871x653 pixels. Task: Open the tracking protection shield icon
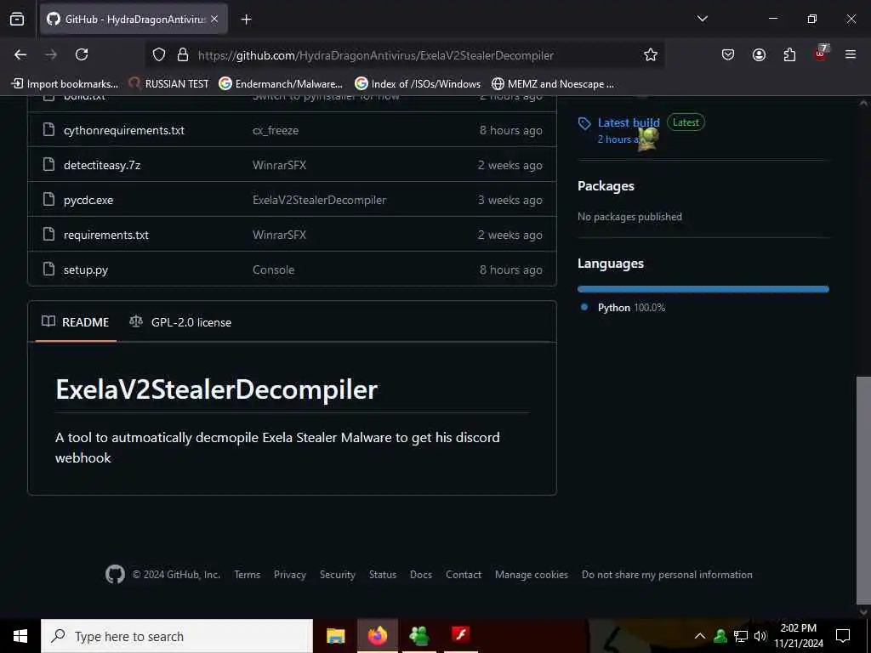click(x=159, y=55)
